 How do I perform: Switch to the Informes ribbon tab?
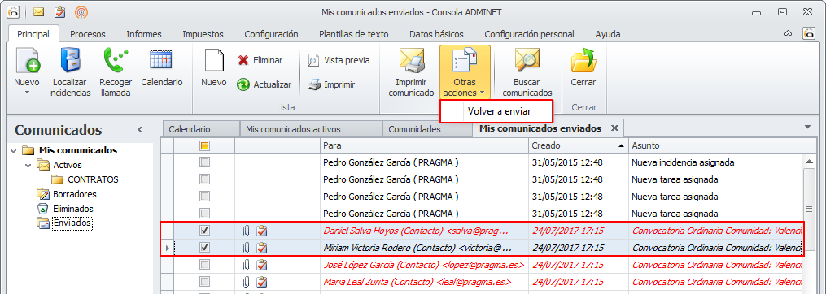click(x=144, y=34)
